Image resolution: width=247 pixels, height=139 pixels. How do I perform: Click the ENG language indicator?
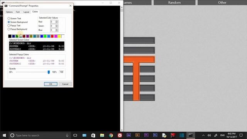222,136
